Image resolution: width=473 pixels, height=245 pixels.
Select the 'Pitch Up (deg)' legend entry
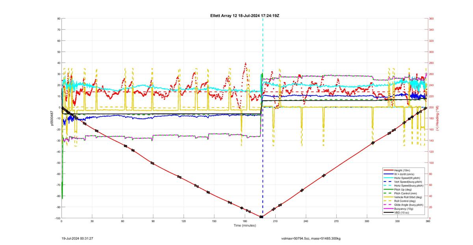coord(403,189)
